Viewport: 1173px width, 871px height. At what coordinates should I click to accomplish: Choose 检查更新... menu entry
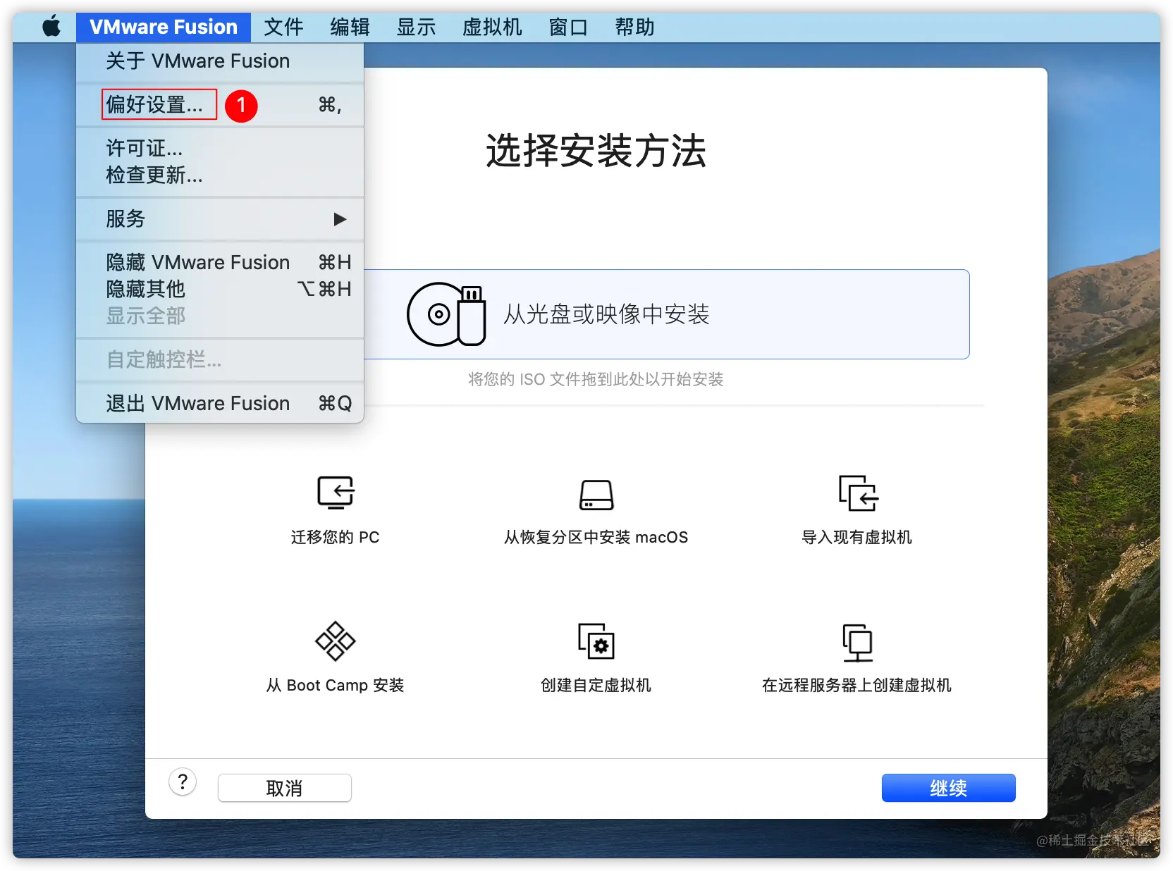220,175
